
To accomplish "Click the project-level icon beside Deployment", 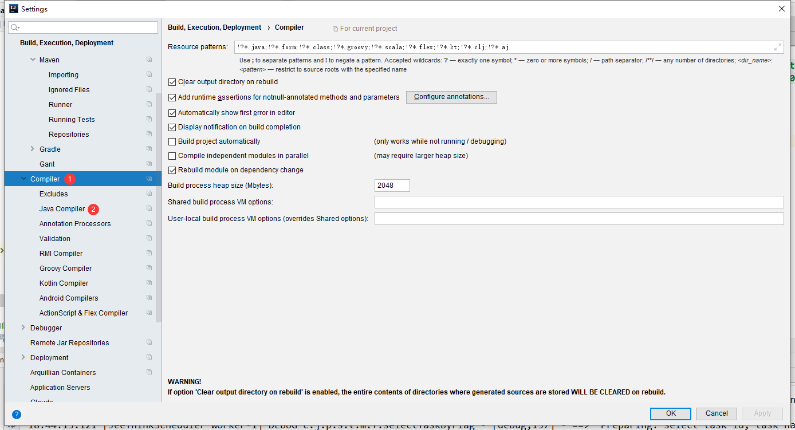I will pos(149,357).
